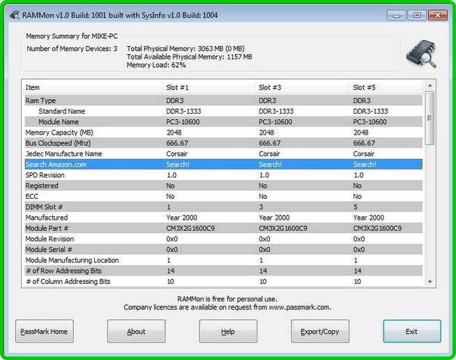This screenshot has height=360, width=456.
Task: Minimize the RAMMon window
Action: 396,15
